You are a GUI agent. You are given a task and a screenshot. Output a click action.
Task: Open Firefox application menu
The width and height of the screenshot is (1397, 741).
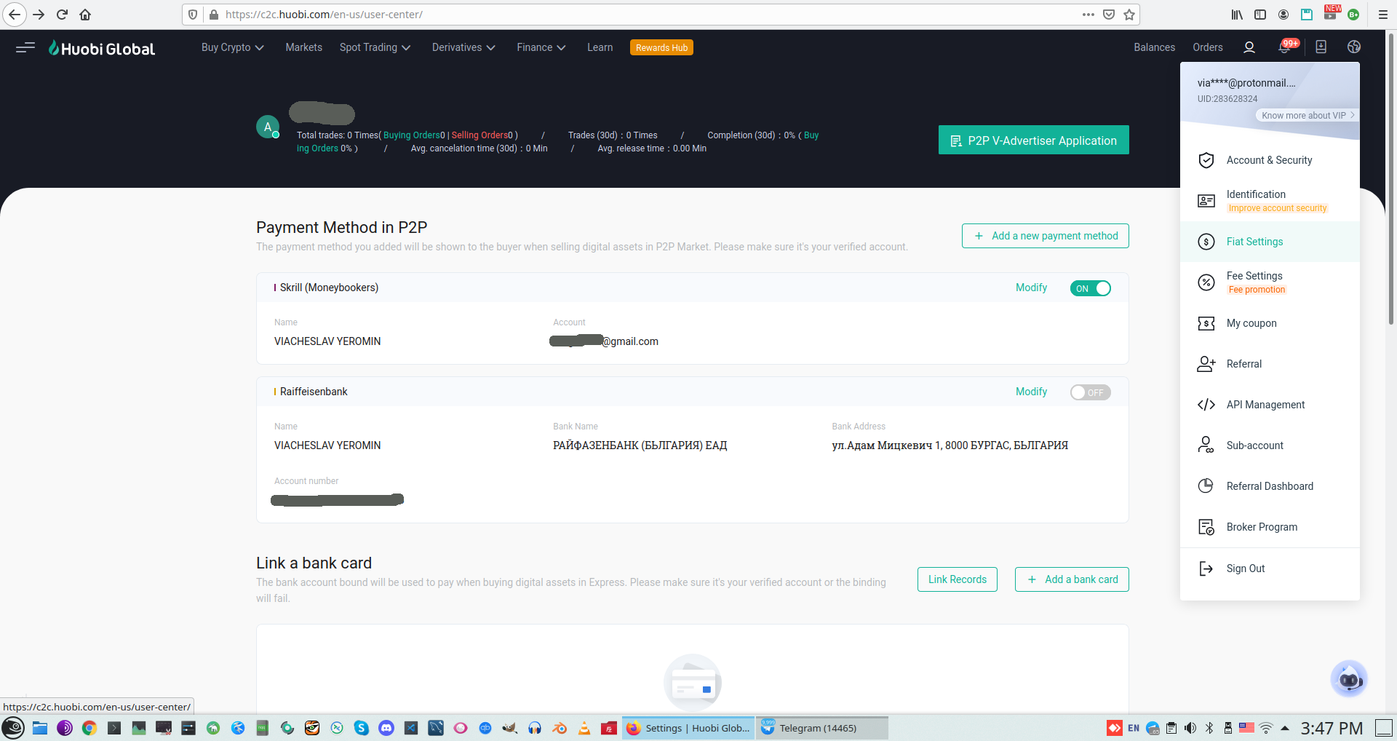click(1383, 15)
